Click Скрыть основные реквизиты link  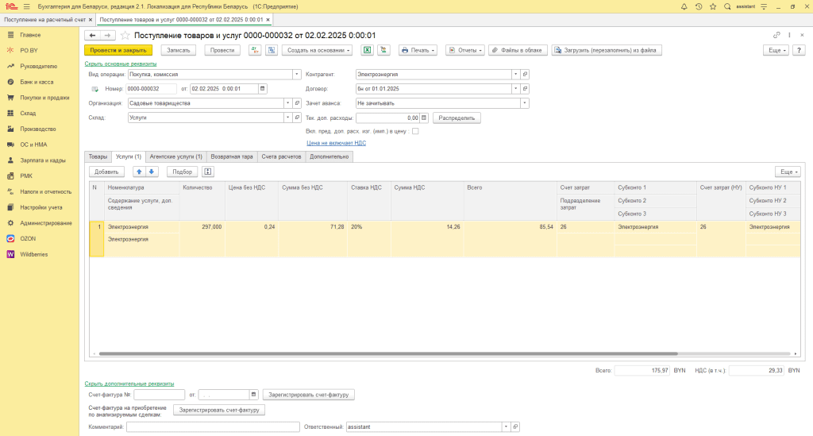point(121,64)
